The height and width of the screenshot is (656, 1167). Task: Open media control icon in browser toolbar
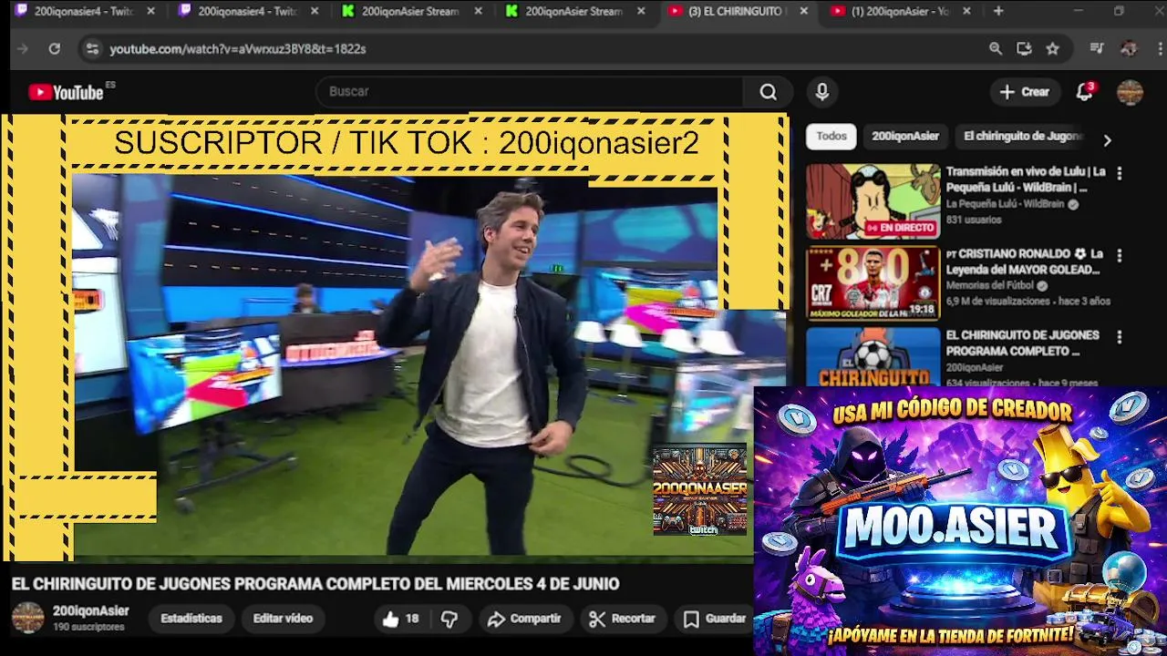click(1097, 49)
